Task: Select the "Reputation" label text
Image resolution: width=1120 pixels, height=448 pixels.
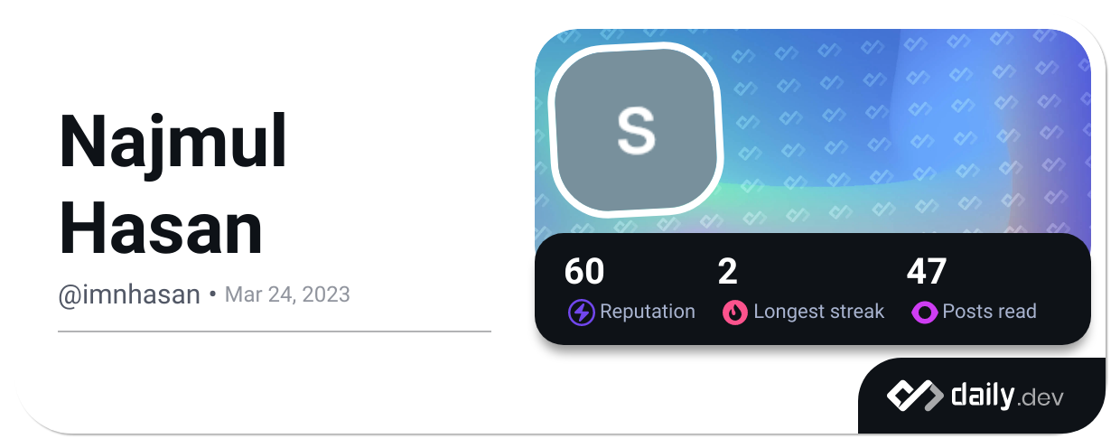Action: tap(648, 312)
